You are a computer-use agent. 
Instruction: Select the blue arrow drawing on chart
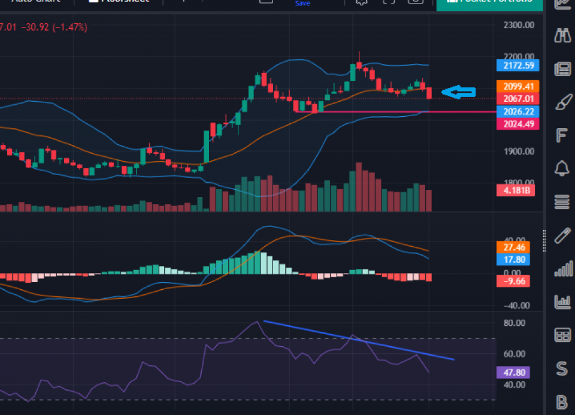pyautogui.click(x=459, y=92)
